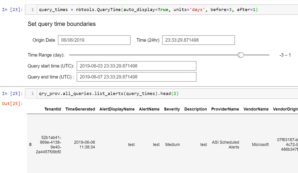Click the In [23] code cell editor
298x173 pixels.
pos(167,10)
